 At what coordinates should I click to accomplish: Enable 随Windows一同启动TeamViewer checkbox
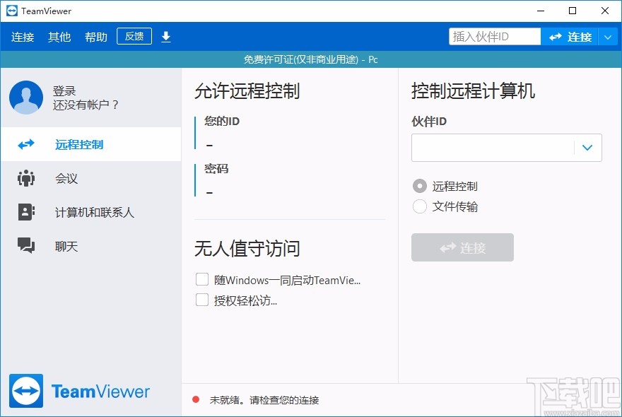pos(202,280)
